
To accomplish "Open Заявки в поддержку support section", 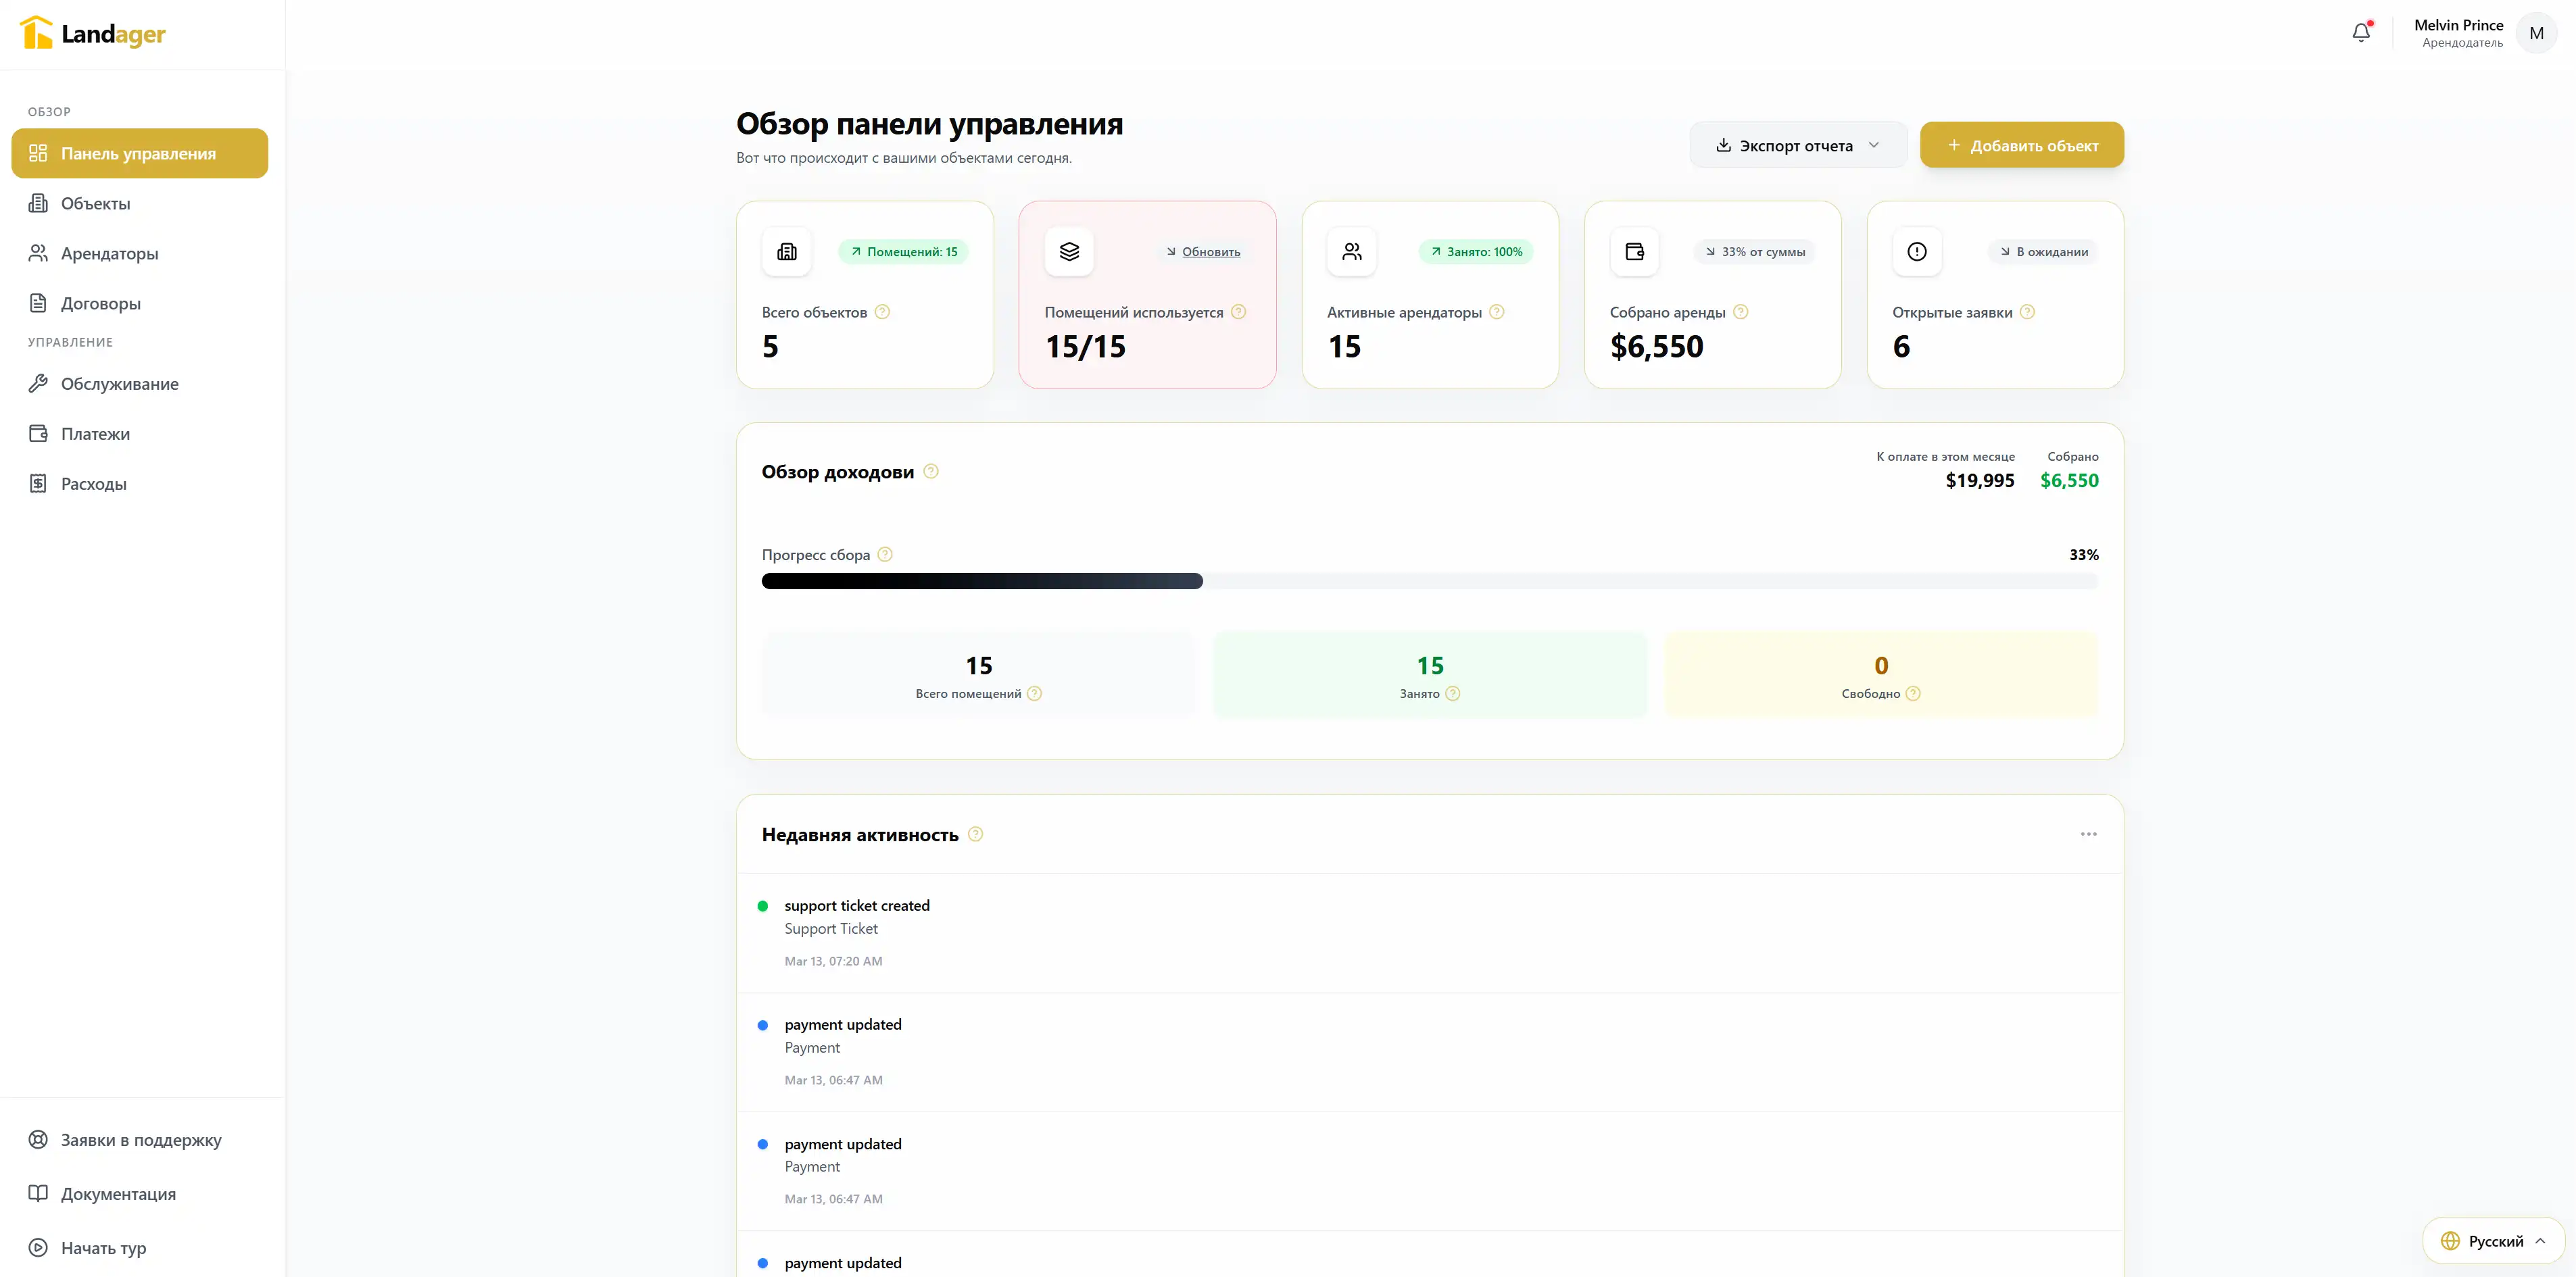I will 141,1139.
